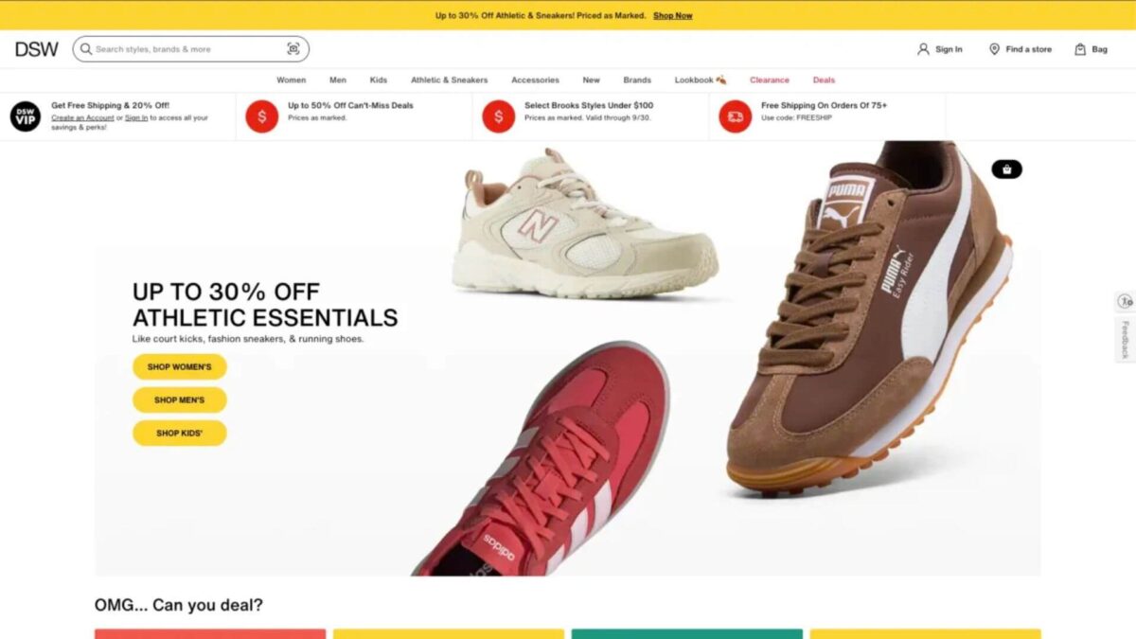Click the black shoppable bag icon on banner

(1006, 169)
